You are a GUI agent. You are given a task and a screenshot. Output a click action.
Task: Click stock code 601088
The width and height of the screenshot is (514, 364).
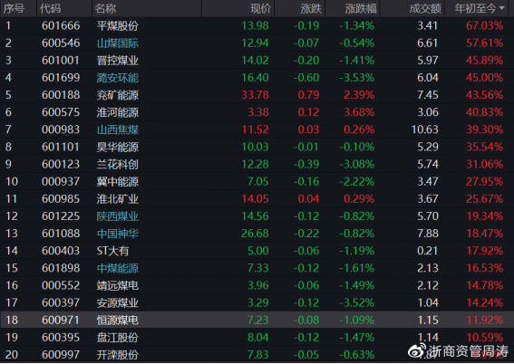point(61,234)
